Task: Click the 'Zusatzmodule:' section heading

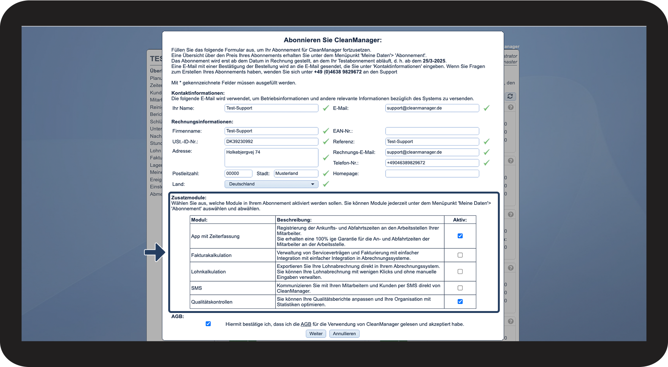Action: [x=189, y=198]
